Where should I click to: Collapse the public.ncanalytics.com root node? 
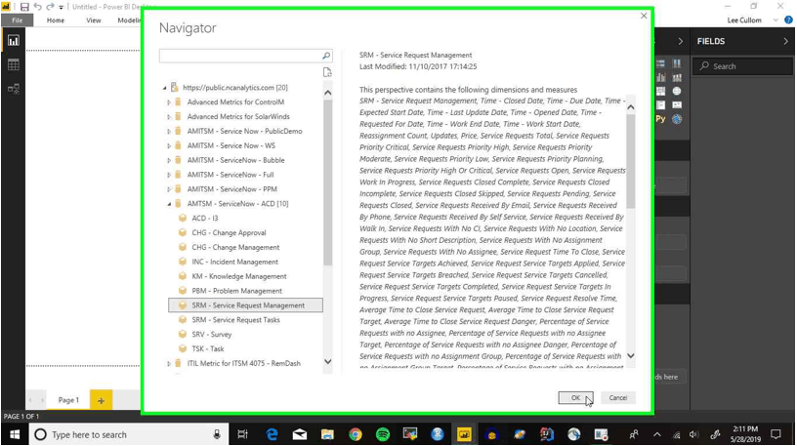[165, 88]
